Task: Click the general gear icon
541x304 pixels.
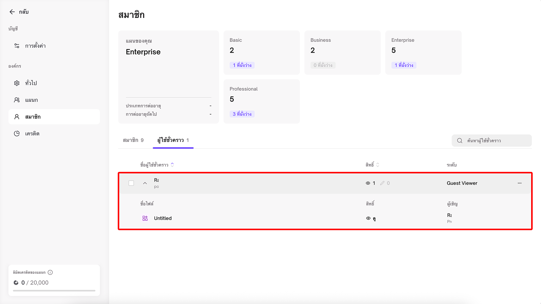Action: 17,83
